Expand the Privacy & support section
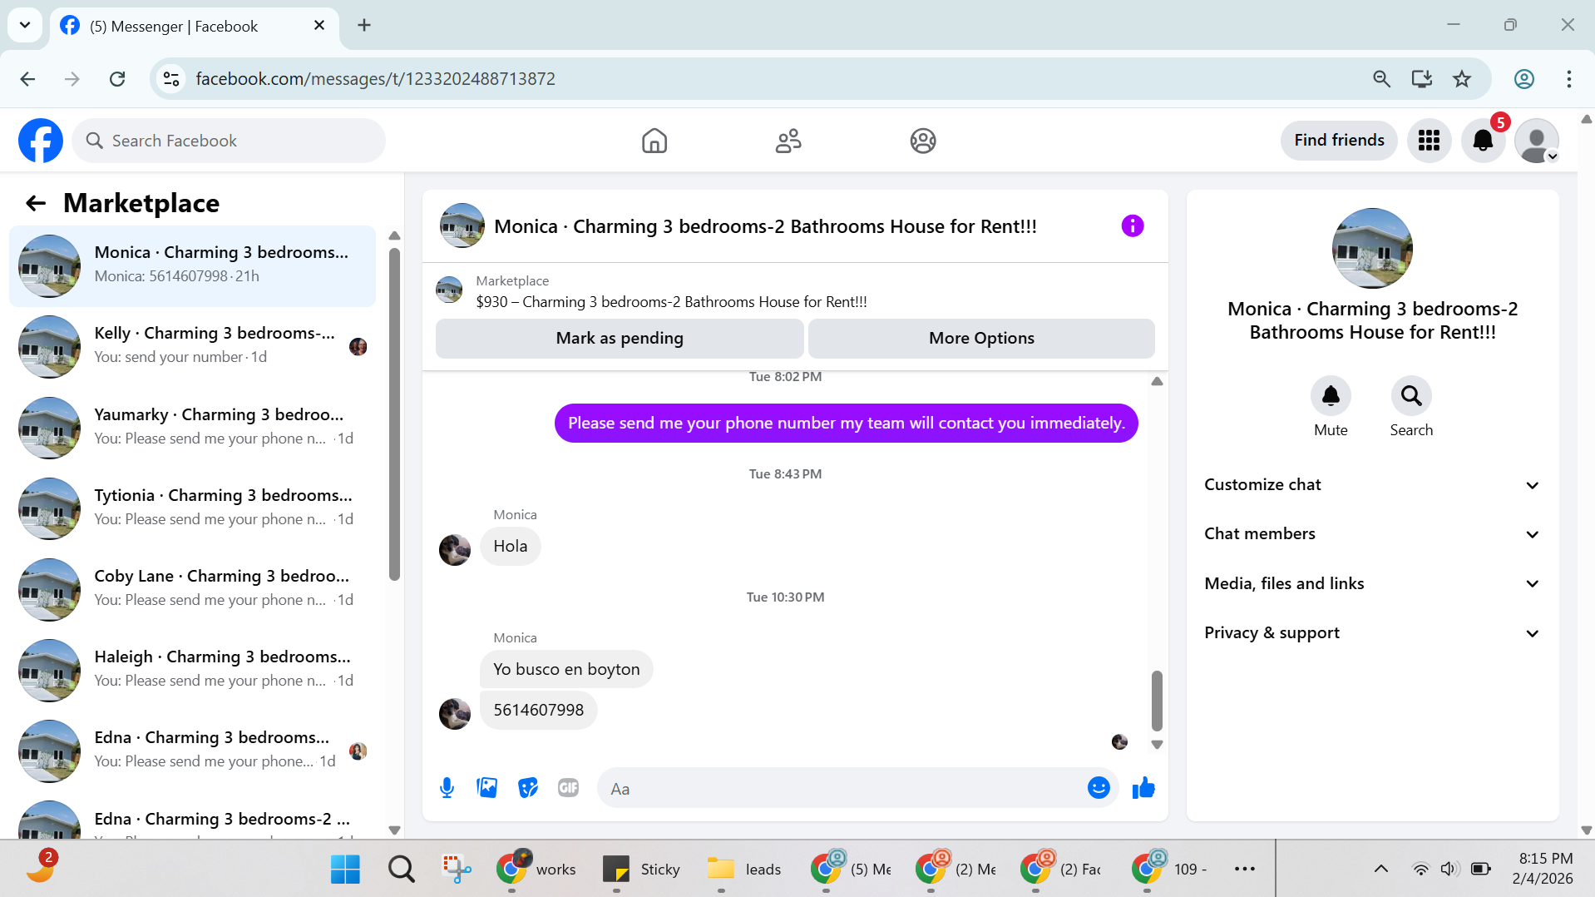This screenshot has width=1595, height=897. tap(1372, 633)
